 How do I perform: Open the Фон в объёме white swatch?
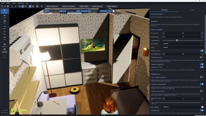point(202,107)
